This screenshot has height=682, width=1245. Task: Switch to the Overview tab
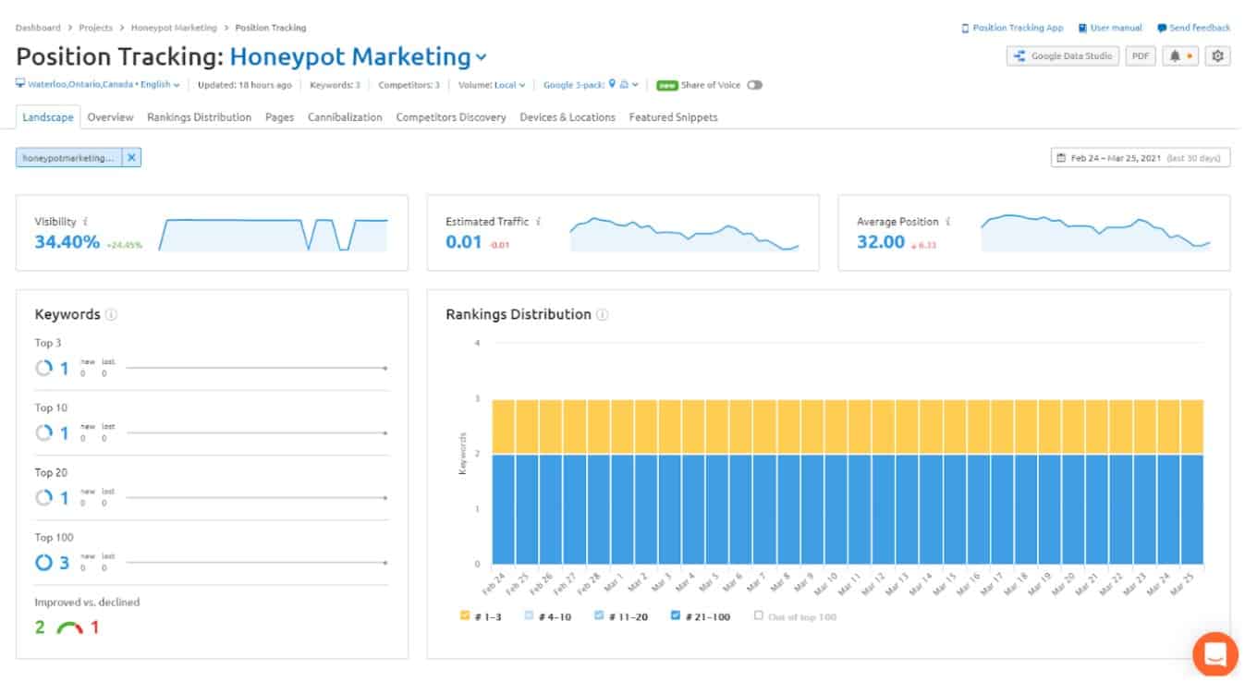tap(110, 117)
